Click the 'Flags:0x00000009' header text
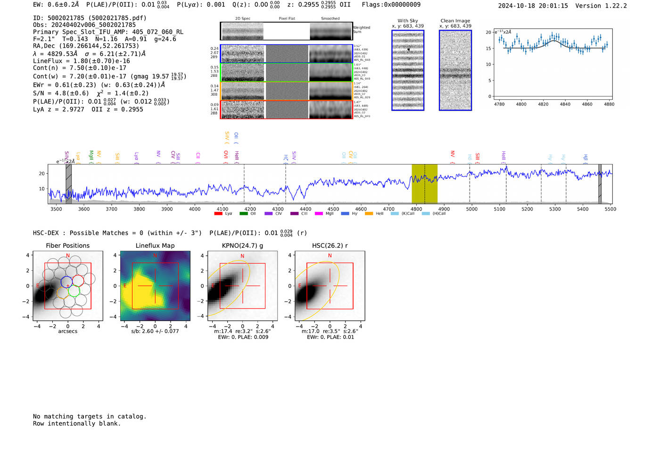 [x=391, y=5]
